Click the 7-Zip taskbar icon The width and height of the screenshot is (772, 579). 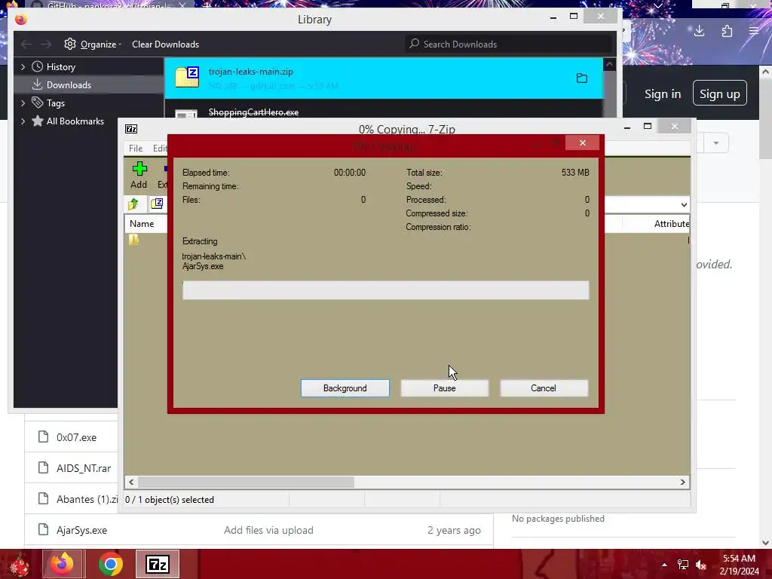tap(158, 564)
